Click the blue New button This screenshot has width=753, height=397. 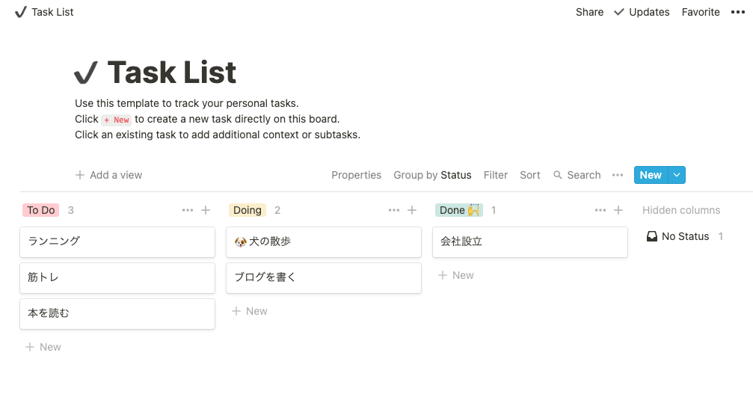[651, 175]
